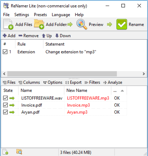Click the Preview magnifier icon

(x=82, y=24)
